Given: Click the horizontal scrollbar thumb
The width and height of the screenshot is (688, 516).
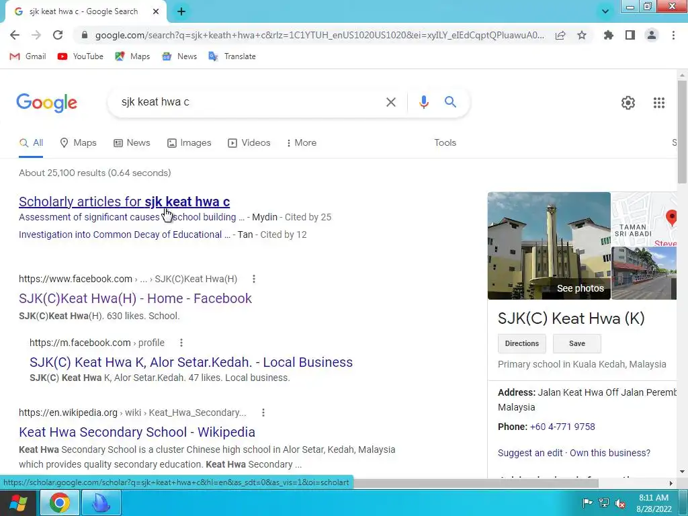Looking at the screenshot, I should (x=476, y=483).
